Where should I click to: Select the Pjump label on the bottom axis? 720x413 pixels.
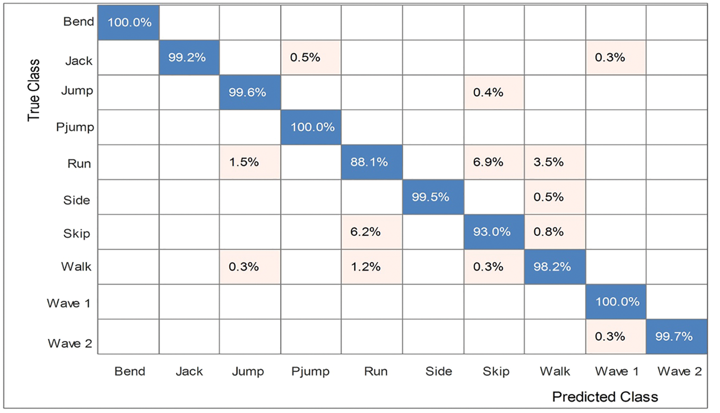coord(310,372)
